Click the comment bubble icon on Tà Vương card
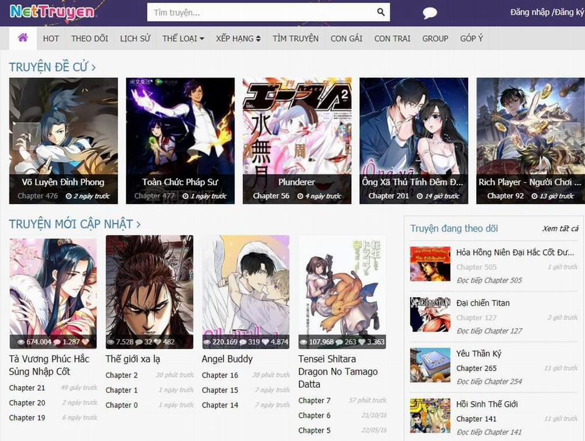 click(57, 343)
